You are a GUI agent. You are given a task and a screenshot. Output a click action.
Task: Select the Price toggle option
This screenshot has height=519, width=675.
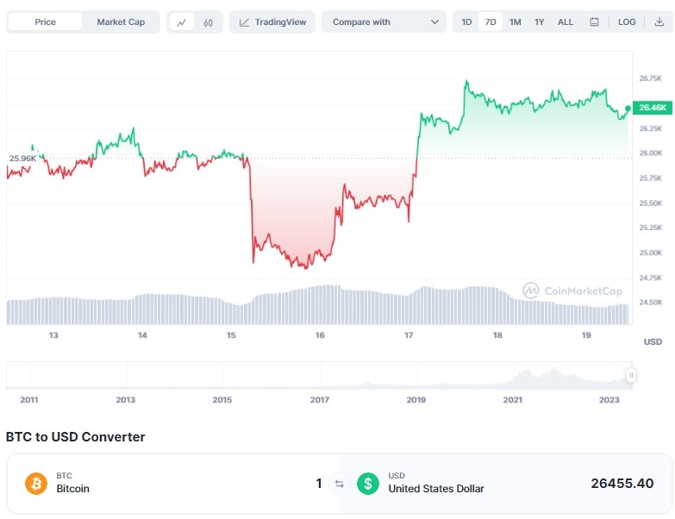45,22
